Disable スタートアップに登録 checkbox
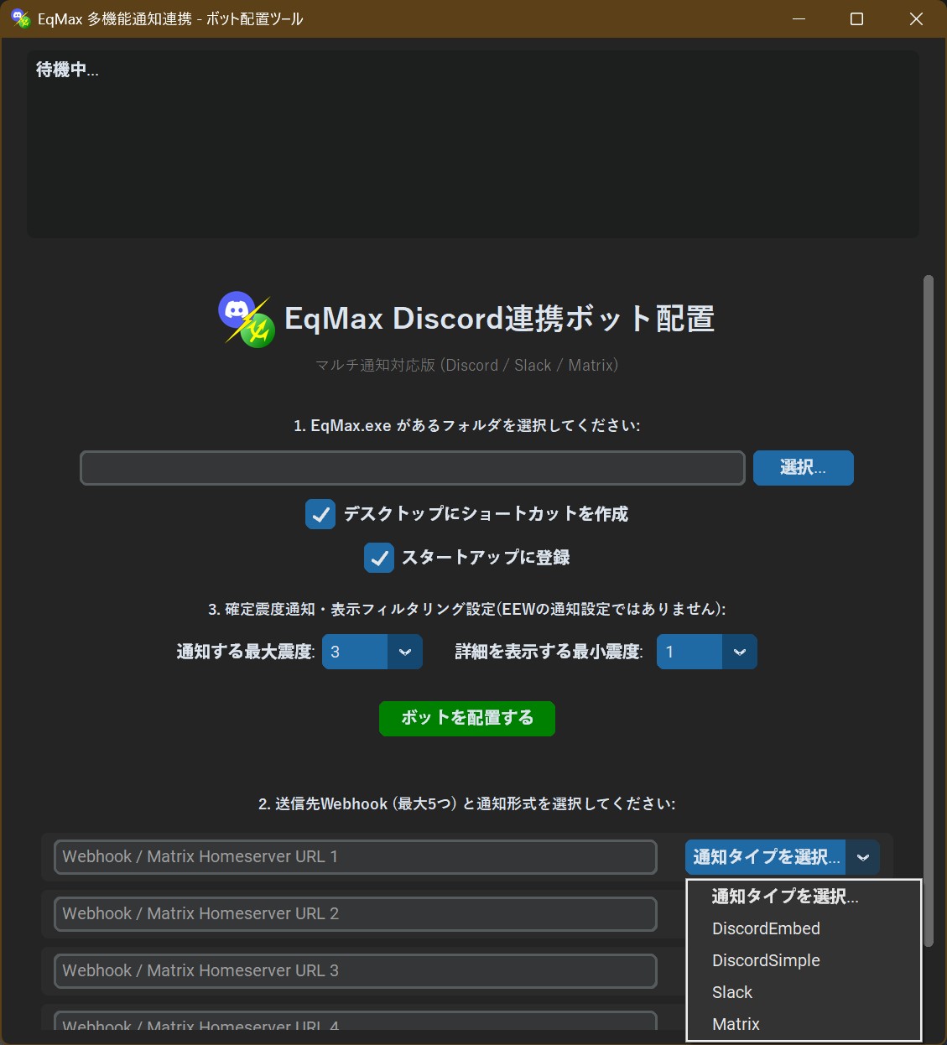Screen dimensions: 947x1045 [x=378, y=558]
